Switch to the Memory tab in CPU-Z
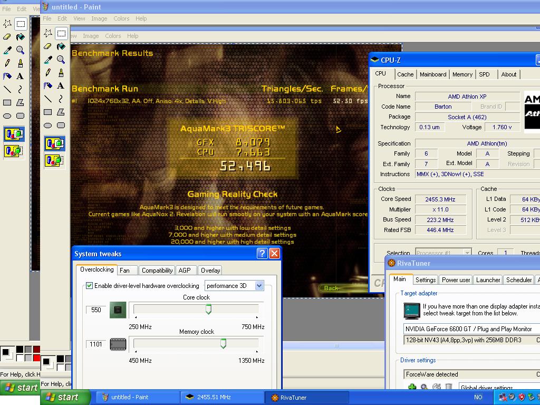Image resolution: width=540 pixels, height=405 pixels. pyautogui.click(x=462, y=74)
